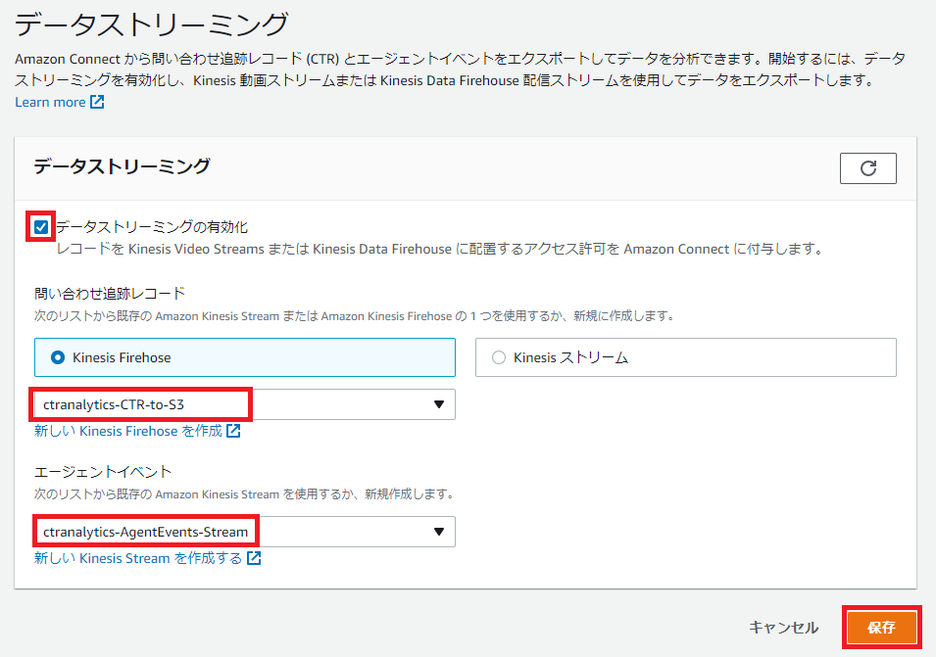Open the ctranalytics-CTR-to-S3 dropdown
This screenshot has width=936, height=657.
pyautogui.click(x=245, y=404)
